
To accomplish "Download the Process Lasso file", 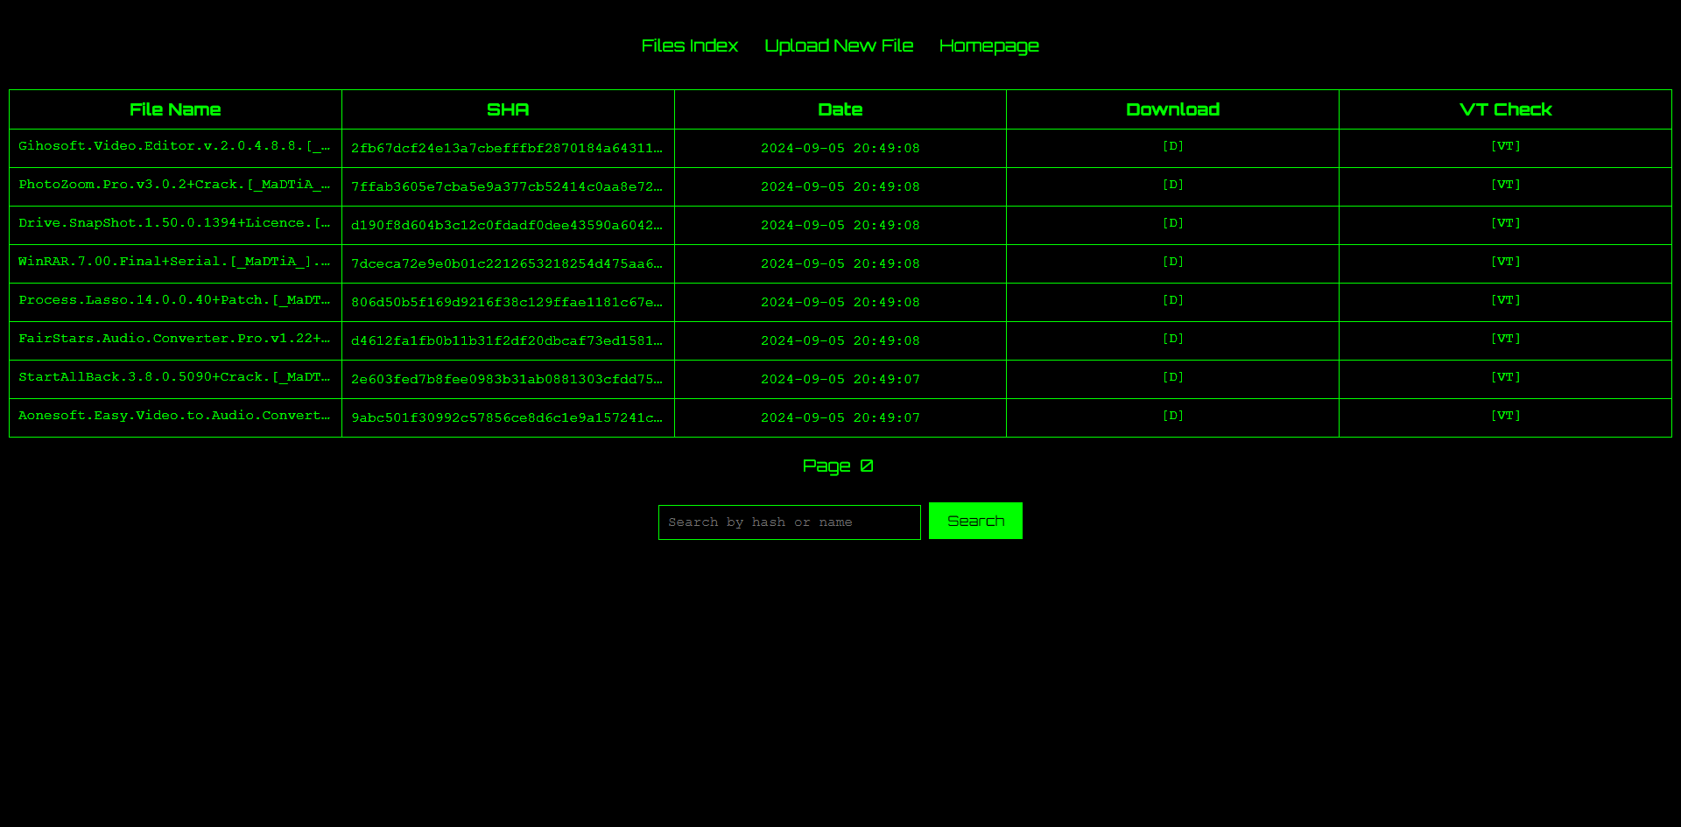I will (x=1172, y=300).
